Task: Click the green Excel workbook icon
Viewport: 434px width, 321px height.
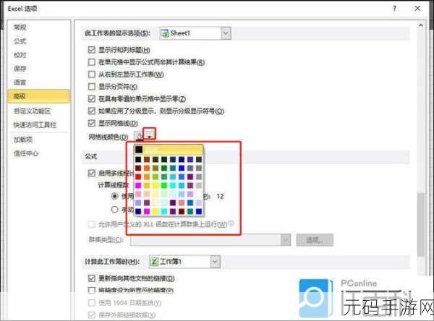Action: (x=154, y=262)
